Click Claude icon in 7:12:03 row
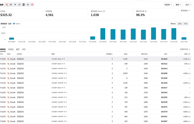This screenshot has height=124, width=194. (x=8, y=64)
